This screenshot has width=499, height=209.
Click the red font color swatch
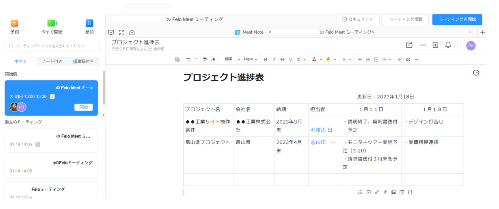point(314,60)
